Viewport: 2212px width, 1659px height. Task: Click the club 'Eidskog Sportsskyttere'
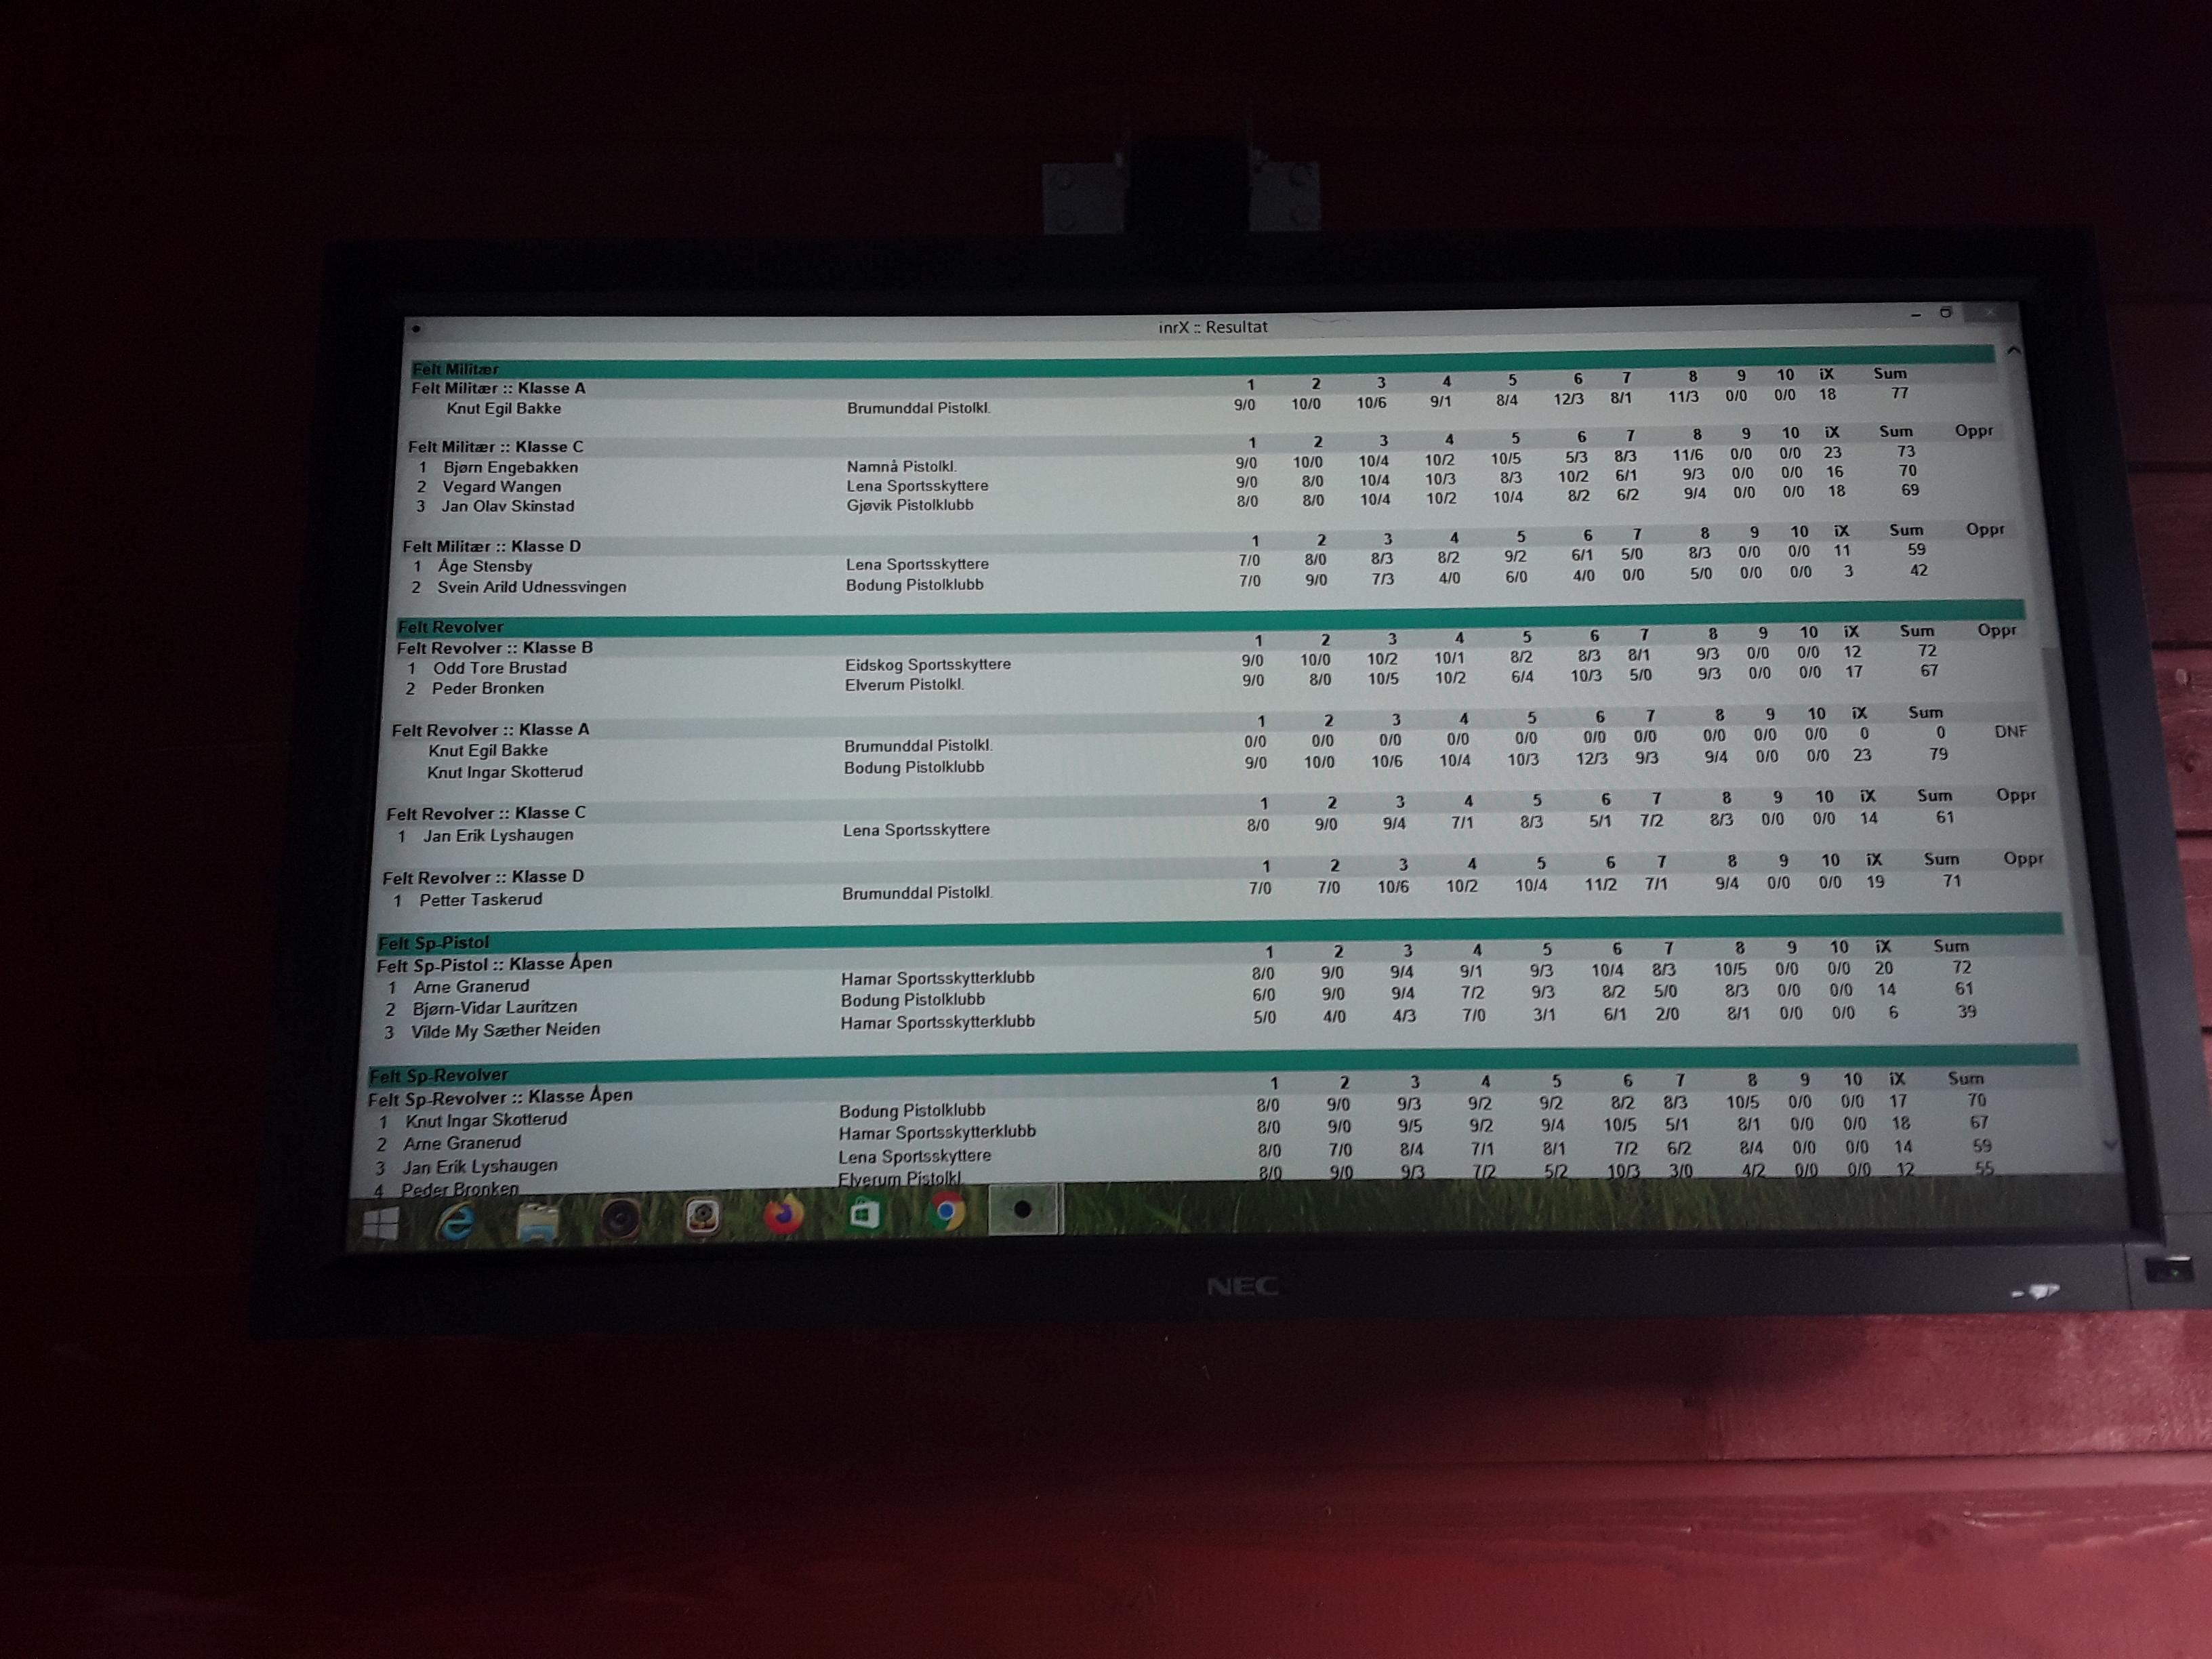(927, 664)
